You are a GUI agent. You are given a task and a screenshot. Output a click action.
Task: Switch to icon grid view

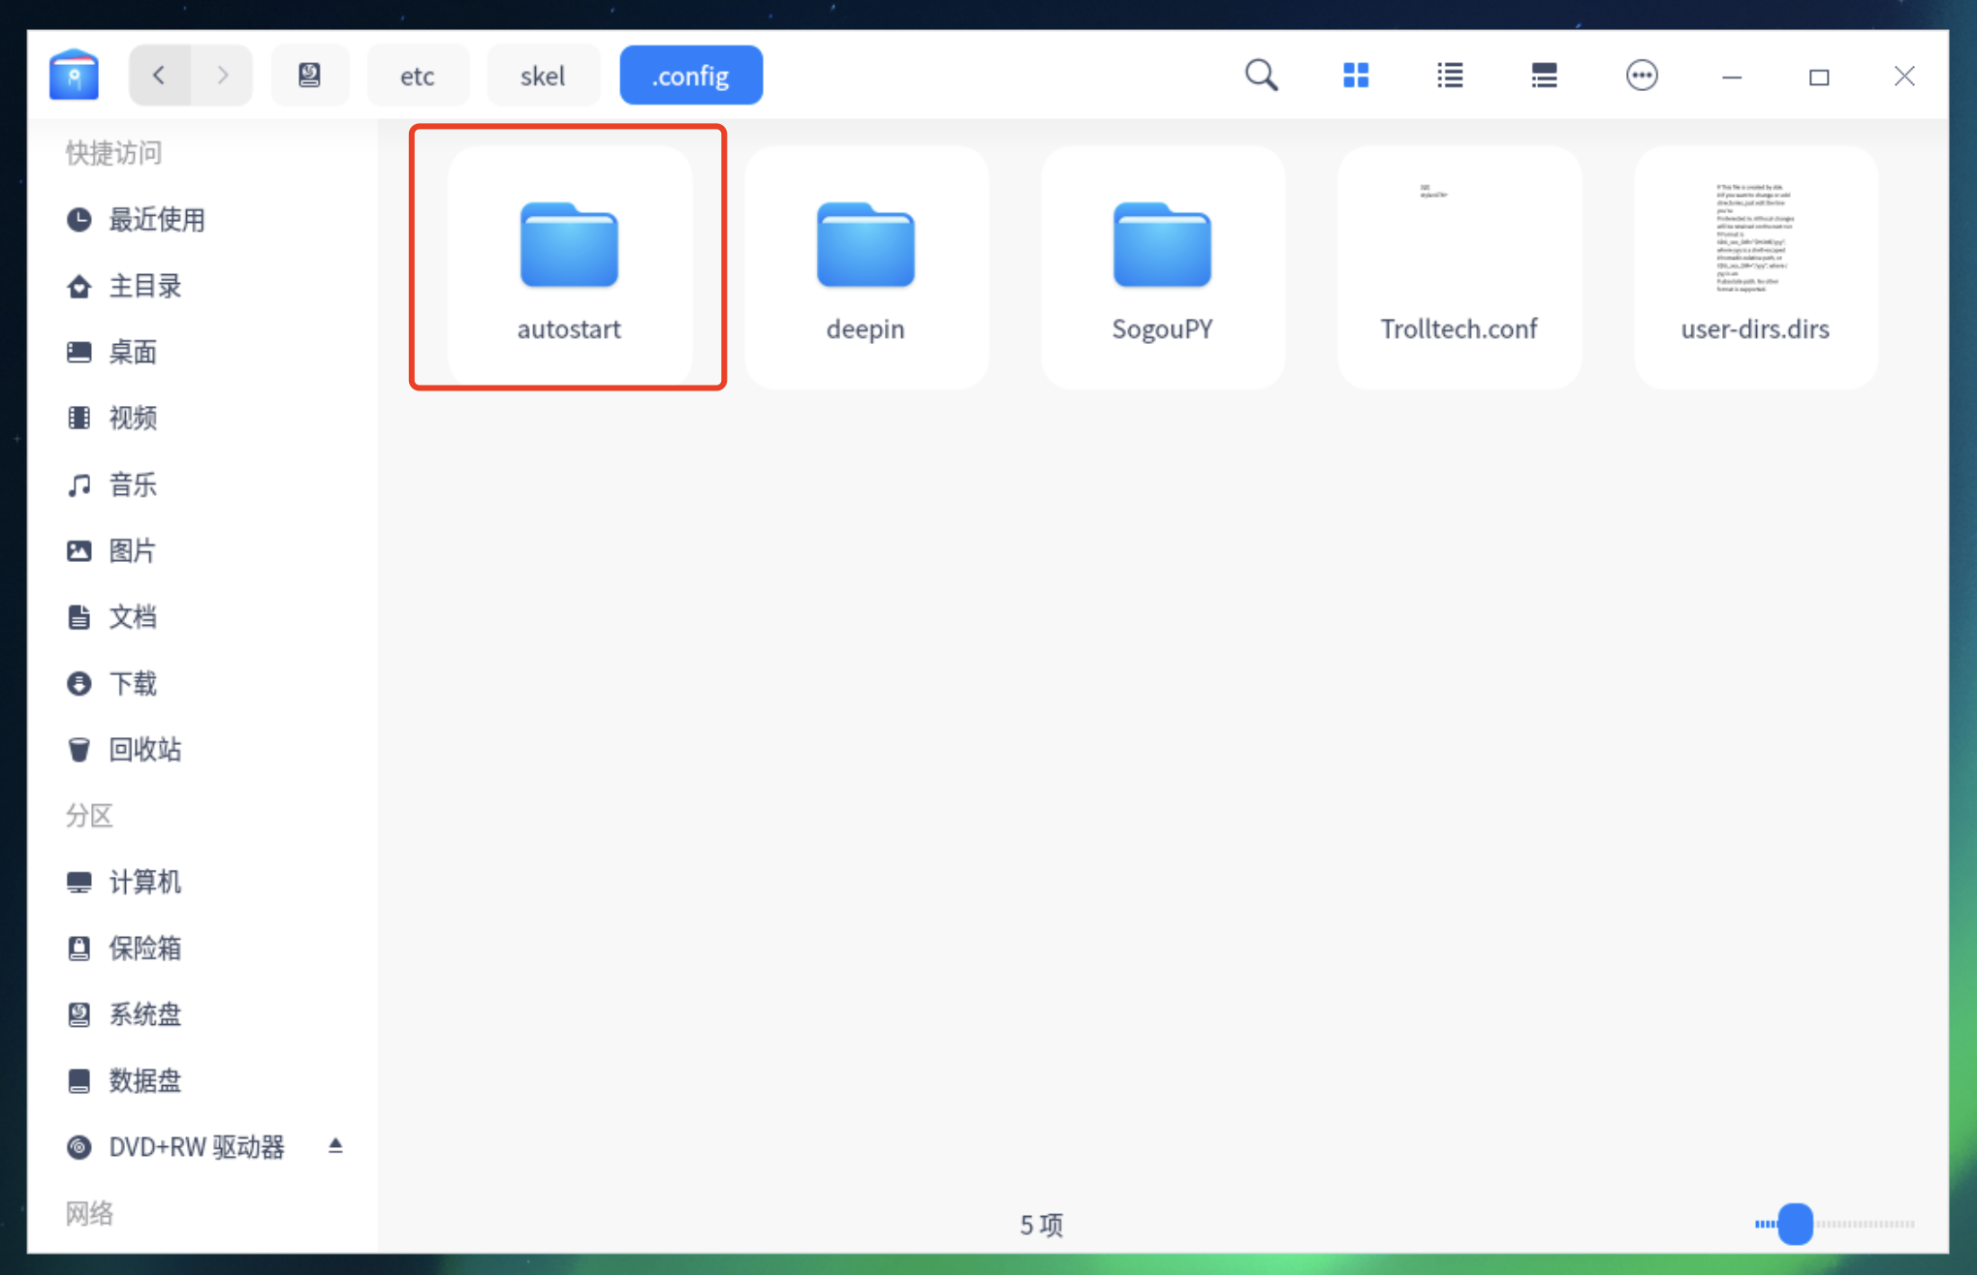[1356, 75]
